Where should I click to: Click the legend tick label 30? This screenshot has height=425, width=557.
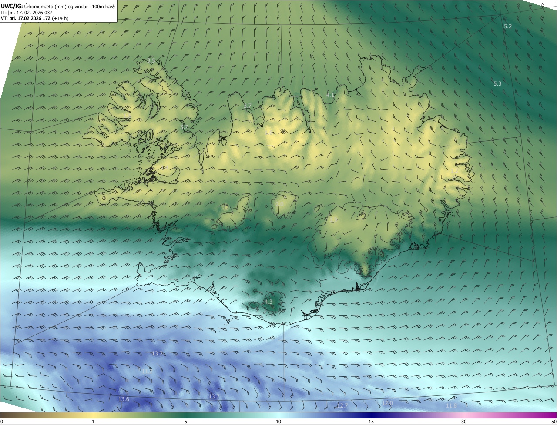464,422
